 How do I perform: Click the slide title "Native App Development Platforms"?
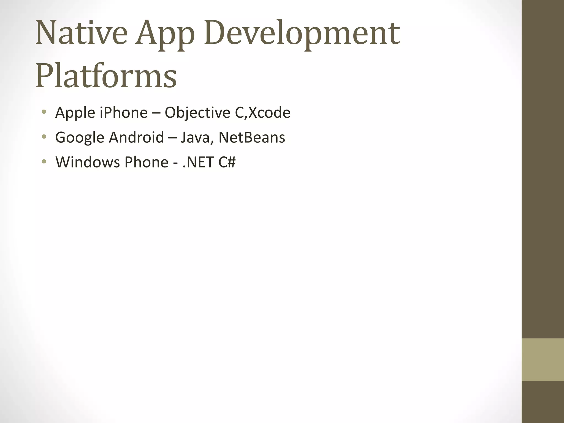pyautogui.click(x=218, y=54)
